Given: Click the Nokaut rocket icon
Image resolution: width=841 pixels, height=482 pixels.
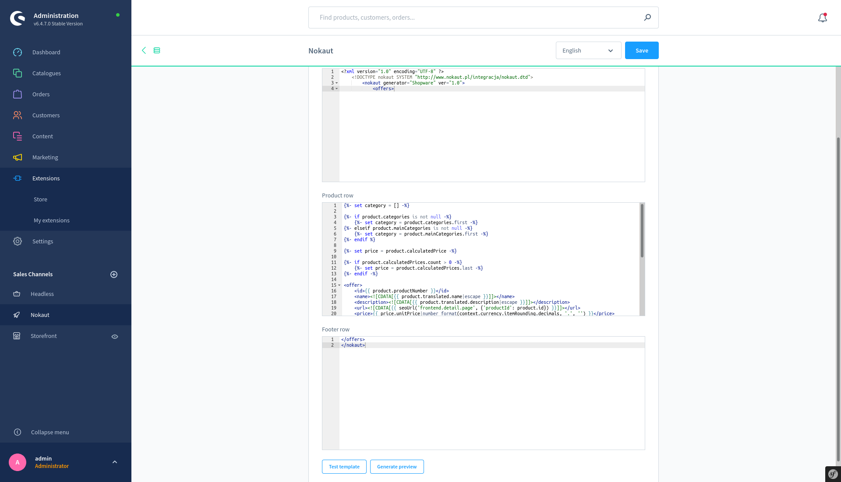Looking at the screenshot, I should pos(17,315).
